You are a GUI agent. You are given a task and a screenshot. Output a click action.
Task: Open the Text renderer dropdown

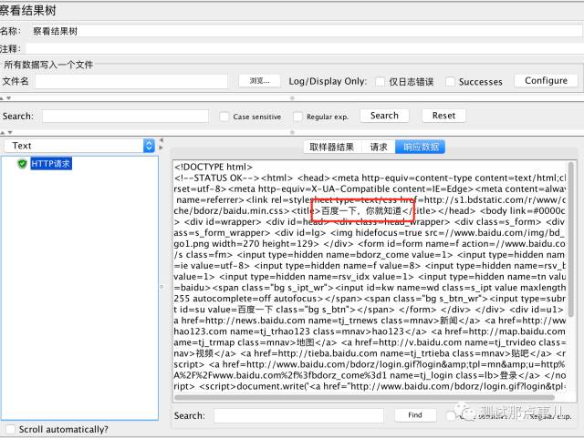[x=79, y=146]
